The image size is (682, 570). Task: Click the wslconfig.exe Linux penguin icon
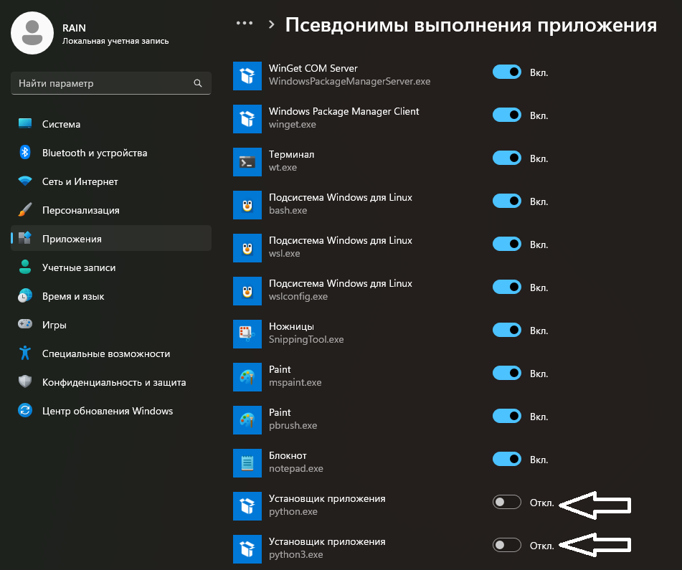click(247, 291)
